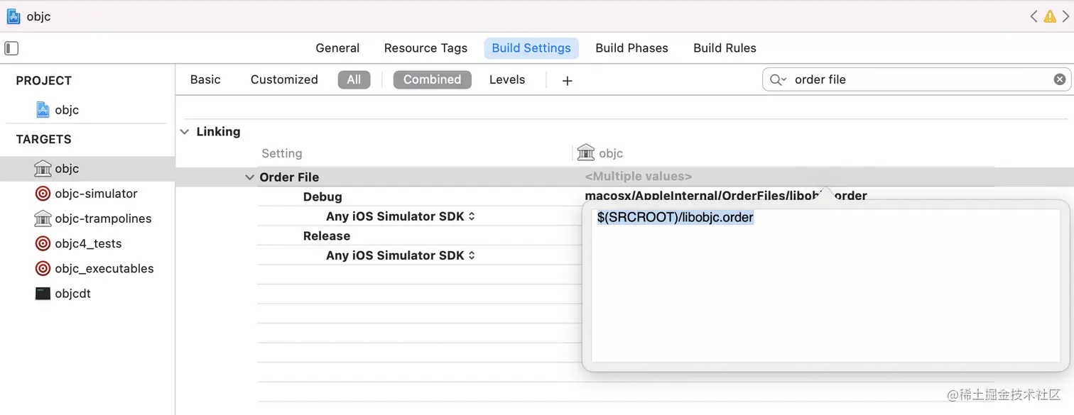The height and width of the screenshot is (415, 1074).
Task: Open the Build Phases tab
Action: [x=631, y=48]
